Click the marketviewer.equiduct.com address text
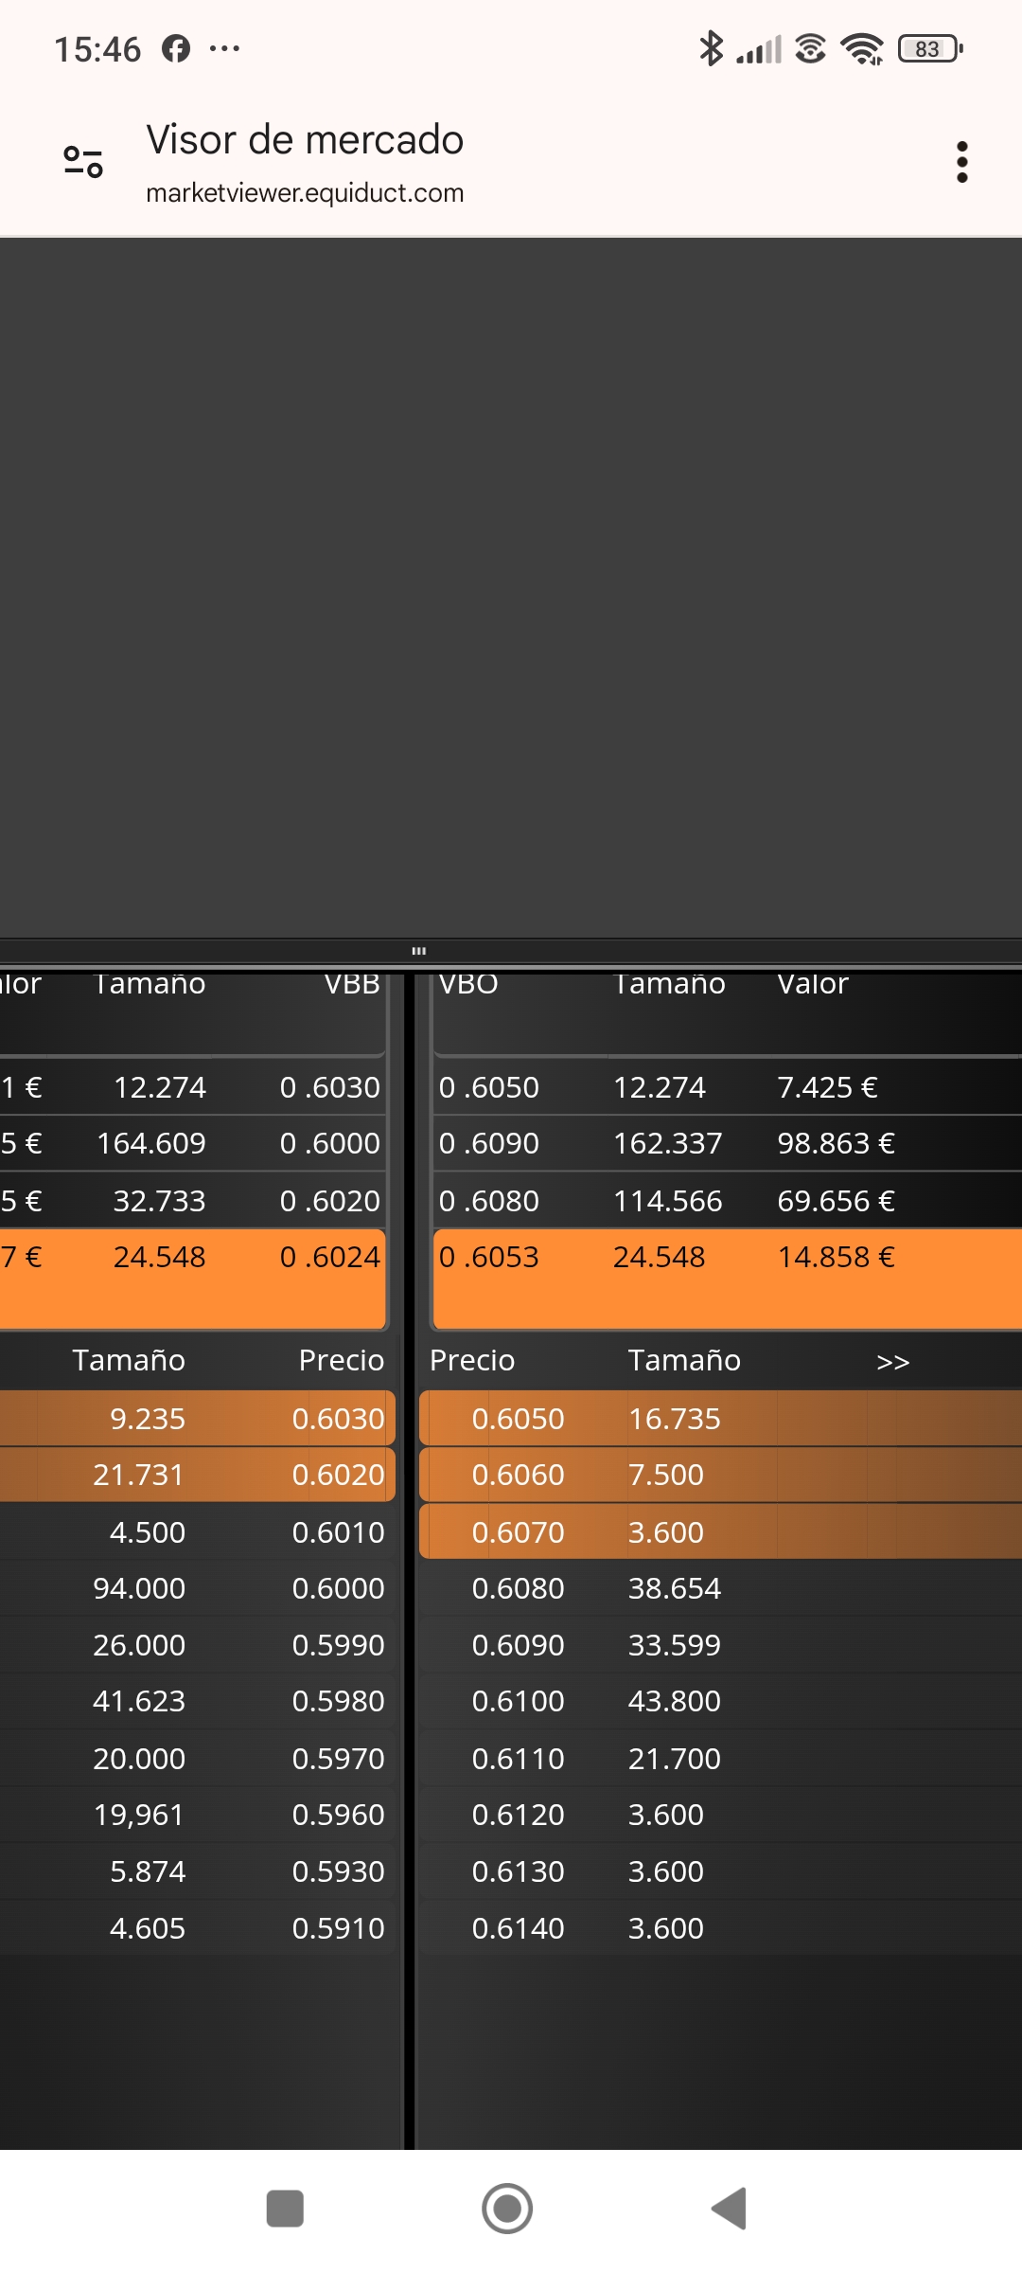This screenshot has height=2273, width=1022. [x=305, y=192]
